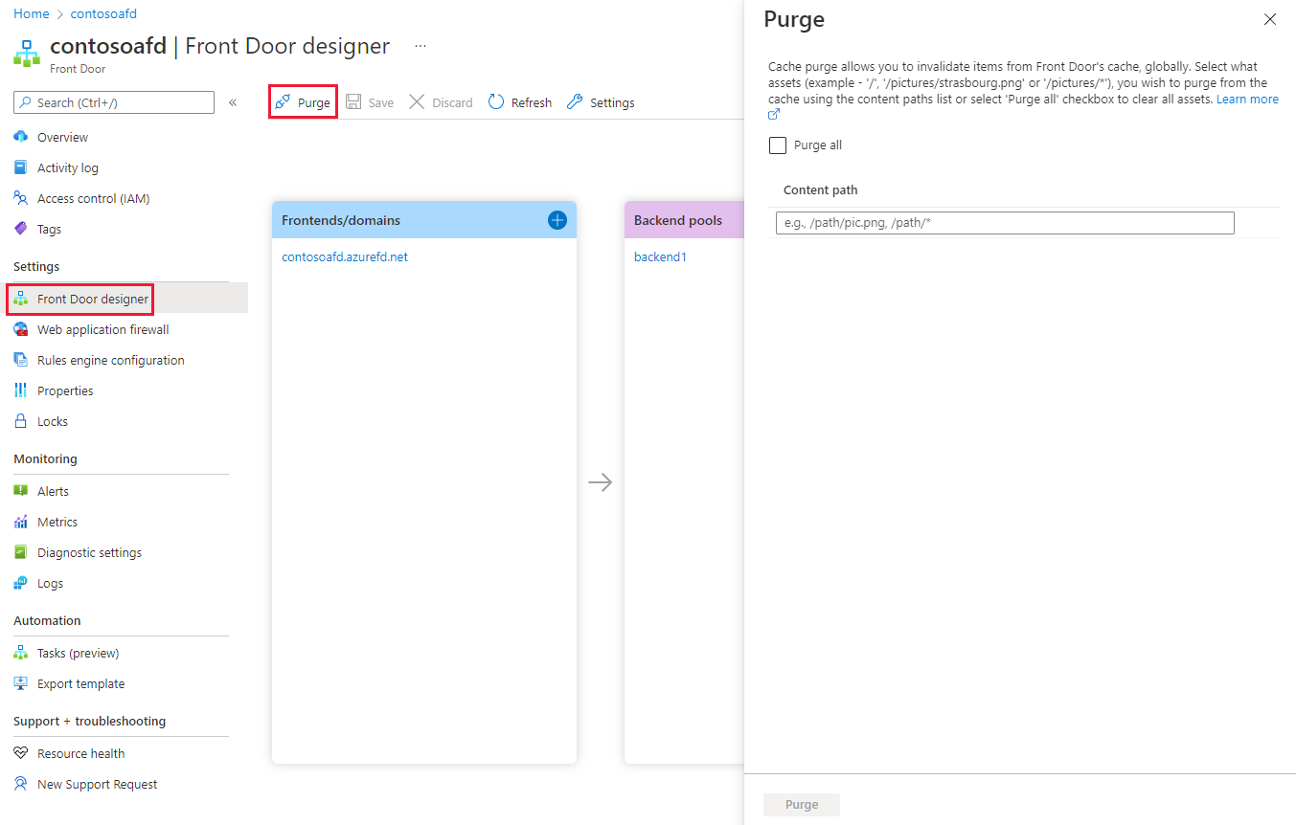Click the Purge button at panel bottom
The height and width of the screenshot is (825, 1296).
[x=802, y=804]
